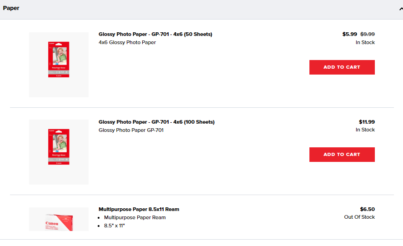The height and width of the screenshot is (246, 403).
Task: Click the $6.50 Multipurpose Paper price
Action: click(367, 209)
